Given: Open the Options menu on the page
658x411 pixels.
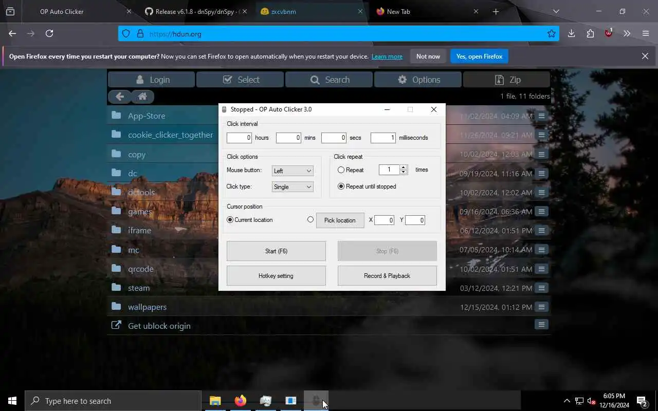Looking at the screenshot, I should click(418, 80).
